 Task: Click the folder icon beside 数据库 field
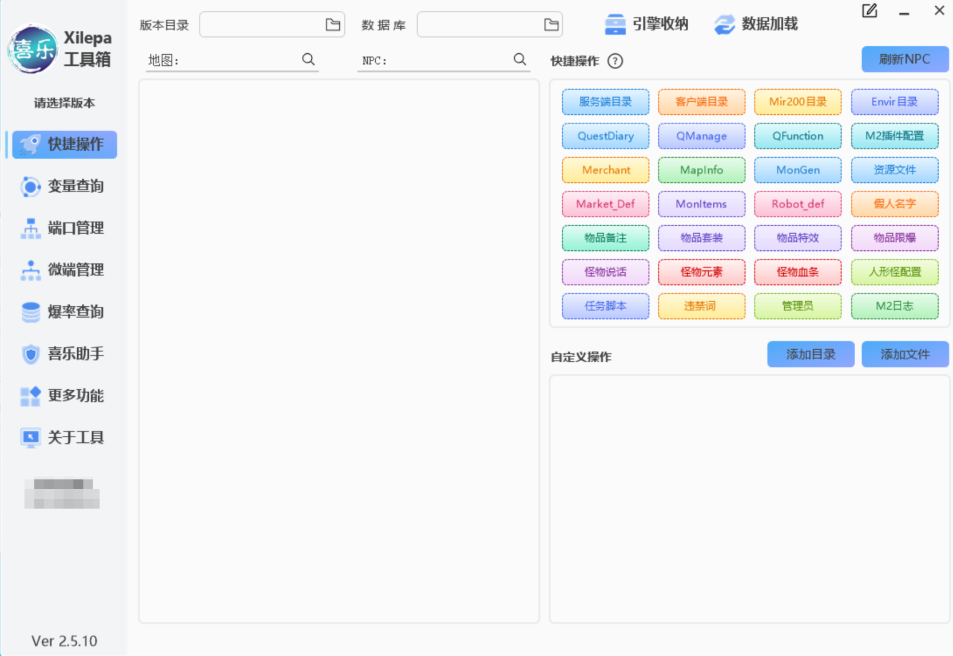click(551, 25)
